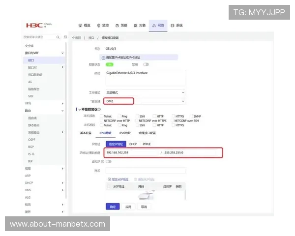The width and height of the screenshot is (295, 236).
Task: Click the search magnifier icon in sidebar
Action: pos(58,37)
